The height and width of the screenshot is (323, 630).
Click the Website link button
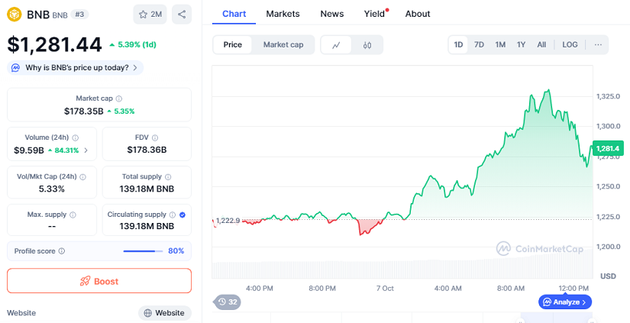click(x=164, y=313)
